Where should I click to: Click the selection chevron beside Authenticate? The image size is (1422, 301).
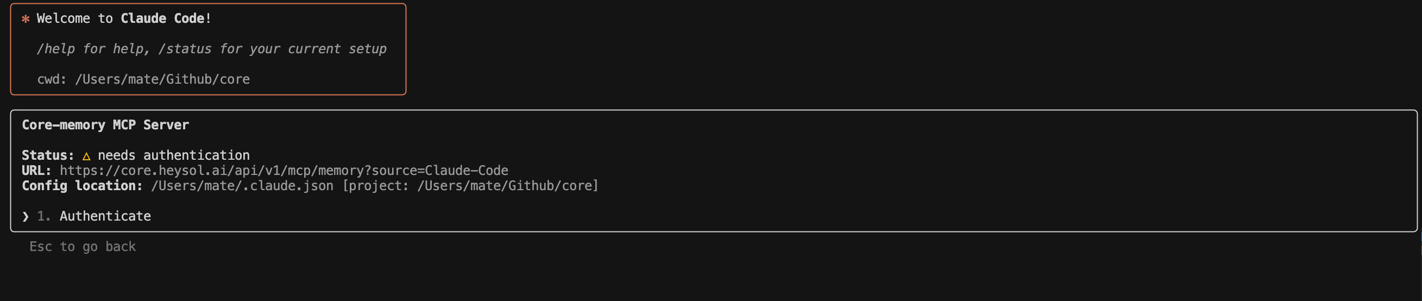click(26, 216)
